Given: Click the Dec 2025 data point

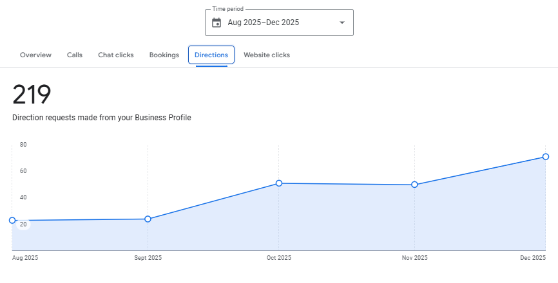Looking at the screenshot, I should click(x=546, y=156).
